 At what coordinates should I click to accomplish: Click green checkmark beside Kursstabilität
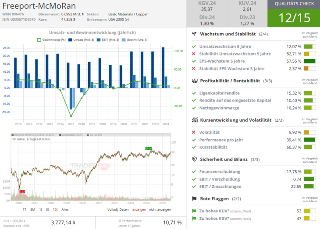(x=194, y=147)
